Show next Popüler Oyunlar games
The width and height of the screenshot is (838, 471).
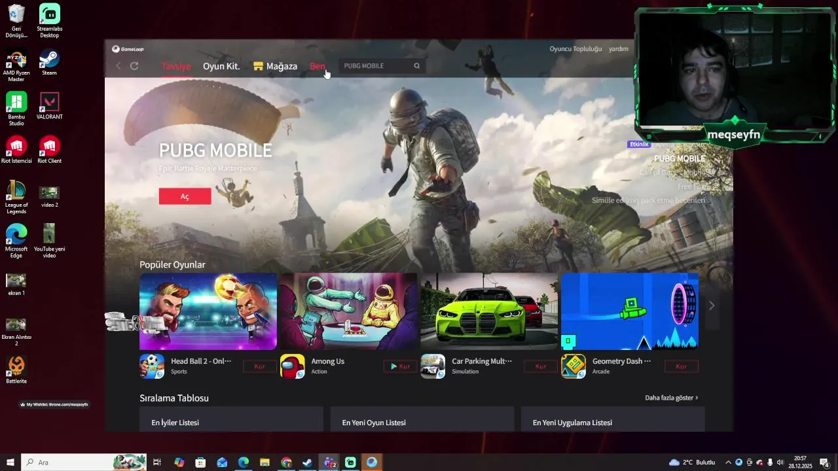click(x=712, y=305)
